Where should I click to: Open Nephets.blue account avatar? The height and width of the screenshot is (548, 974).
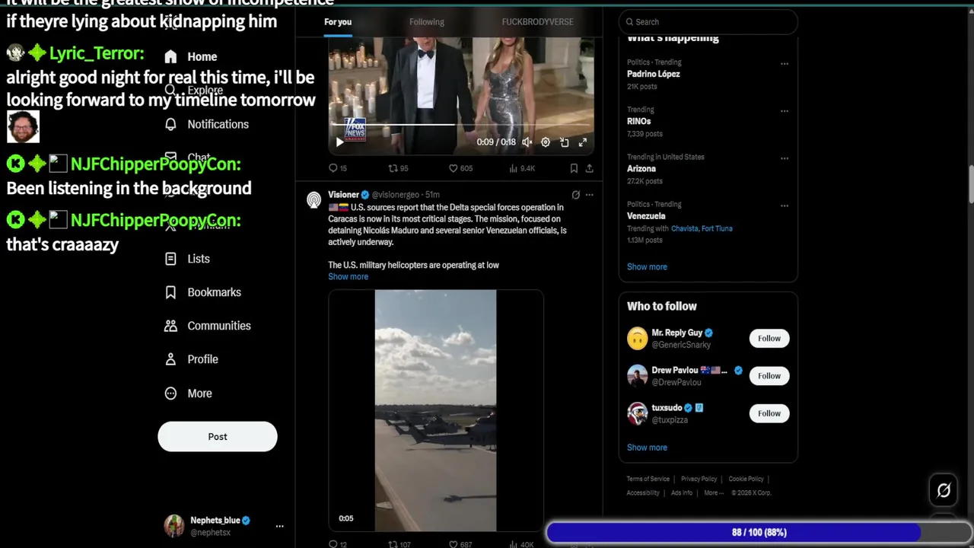pyautogui.click(x=174, y=526)
